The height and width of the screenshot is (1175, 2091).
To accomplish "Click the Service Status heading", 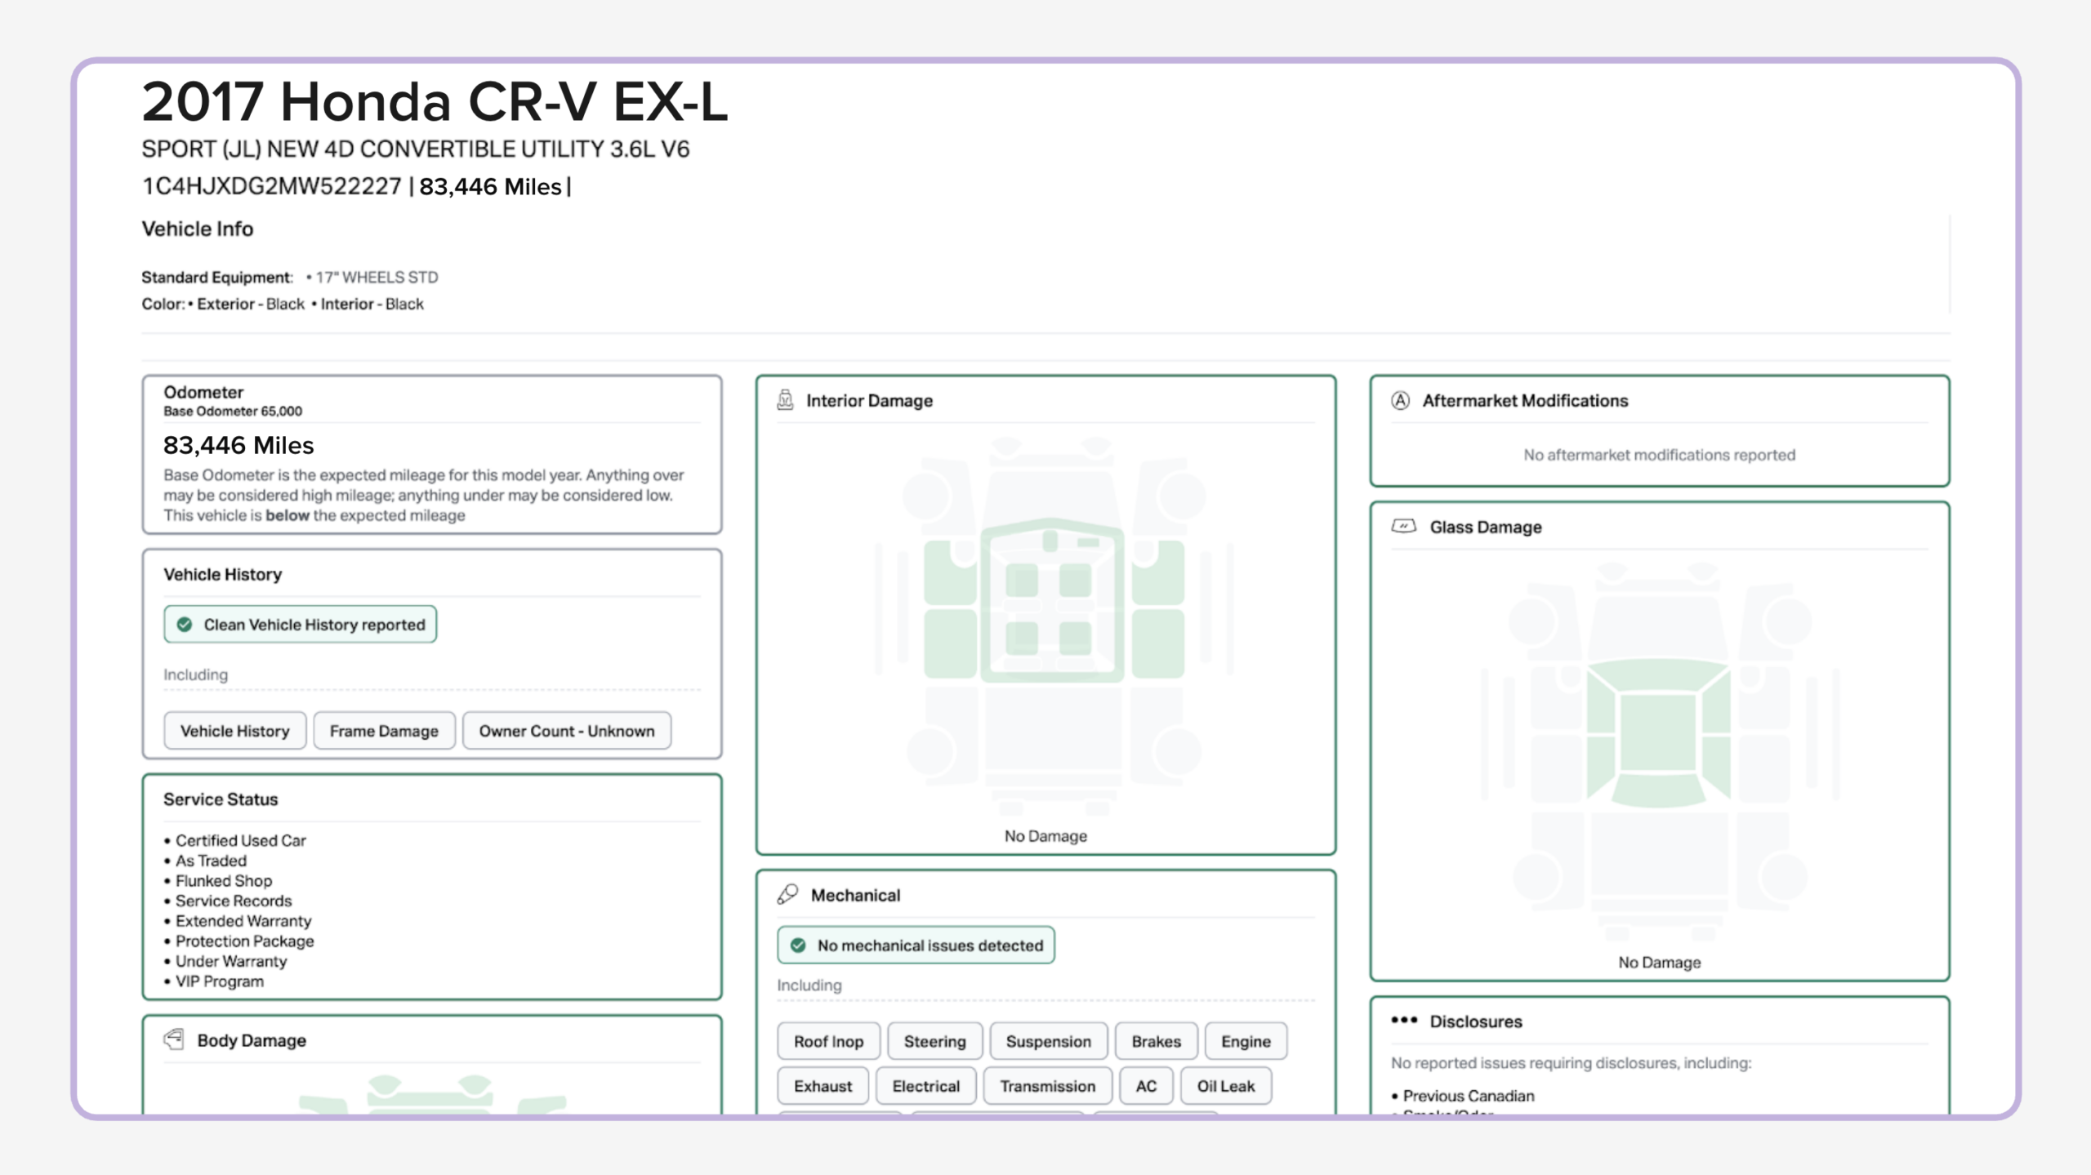I will point(221,799).
